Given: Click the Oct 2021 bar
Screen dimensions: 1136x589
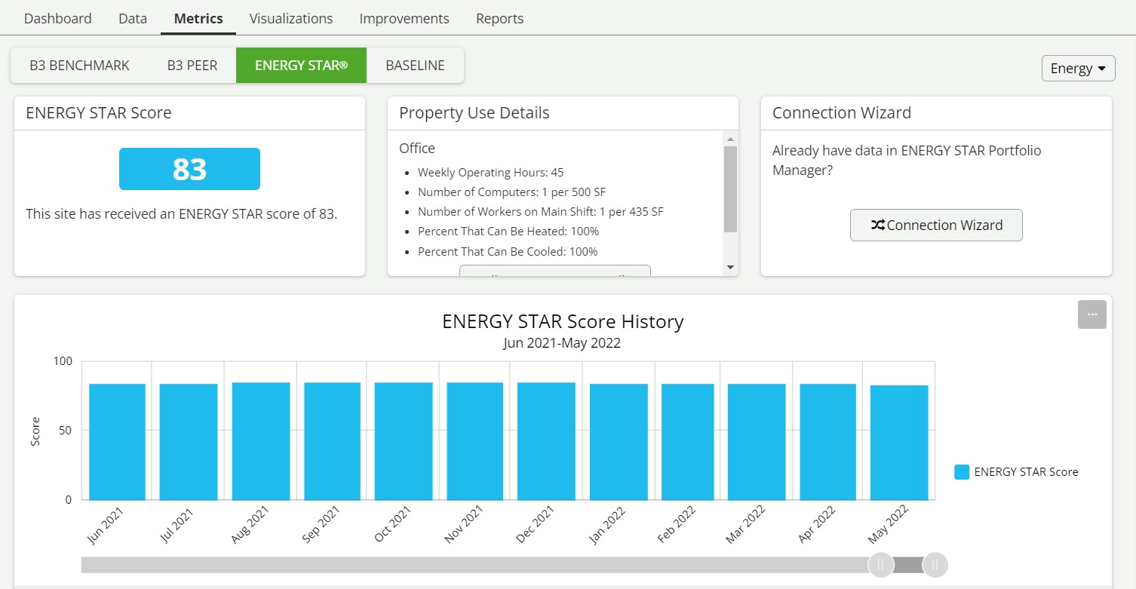Looking at the screenshot, I should coord(404,441).
